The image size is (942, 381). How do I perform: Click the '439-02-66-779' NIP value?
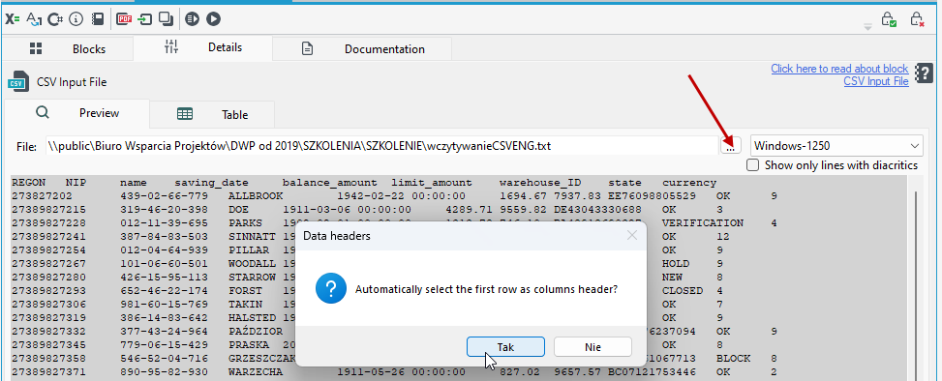164,196
